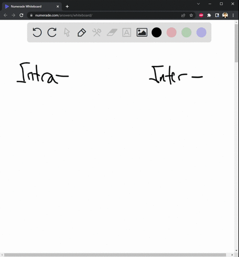Pick the pink pen color
This screenshot has width=239, height=257.
point(171,32)
